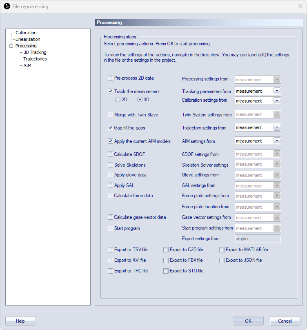Uncheck Gap-fill the gaps
This screenshot has width=307, height=330.
point(110,128)
